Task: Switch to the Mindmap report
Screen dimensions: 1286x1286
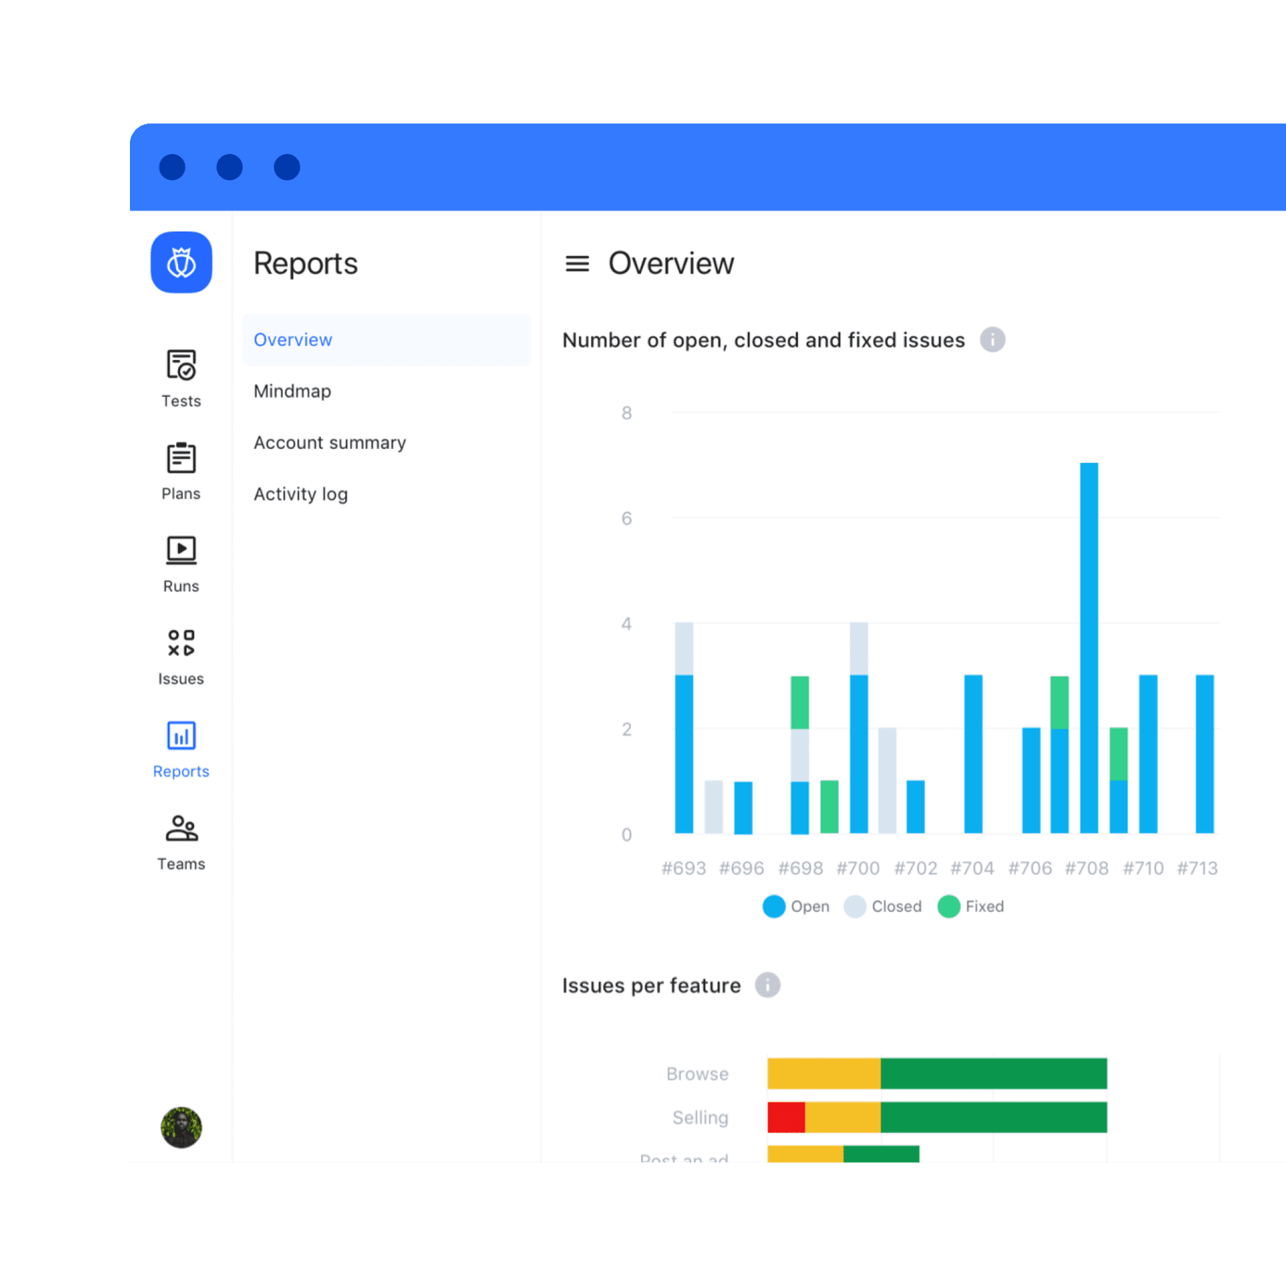Action: coord(292,391)
